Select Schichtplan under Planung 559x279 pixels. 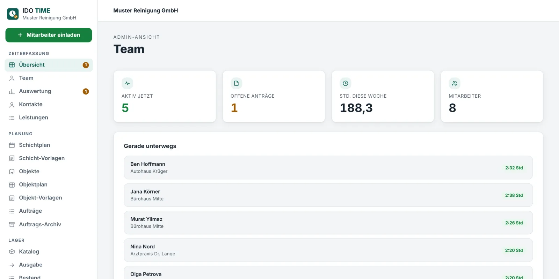click(49, 145)
